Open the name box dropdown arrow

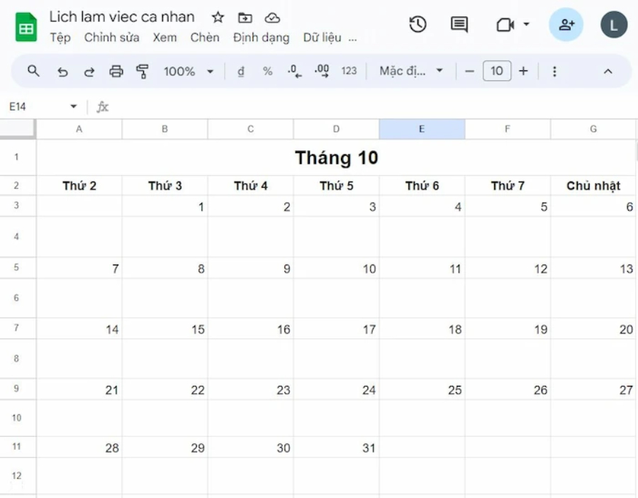pos(73,106)
